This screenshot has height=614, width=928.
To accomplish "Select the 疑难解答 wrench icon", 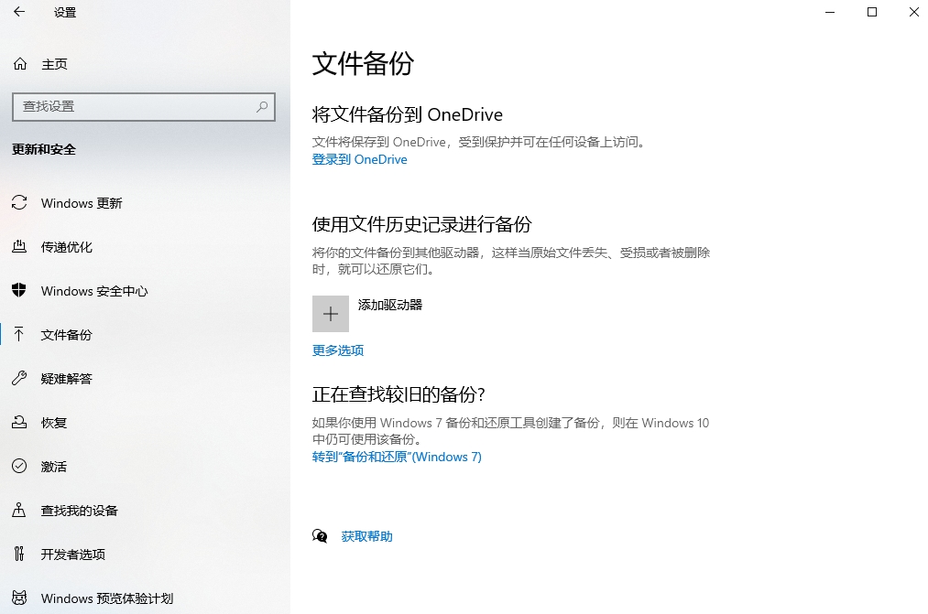I will pos(19,379).
